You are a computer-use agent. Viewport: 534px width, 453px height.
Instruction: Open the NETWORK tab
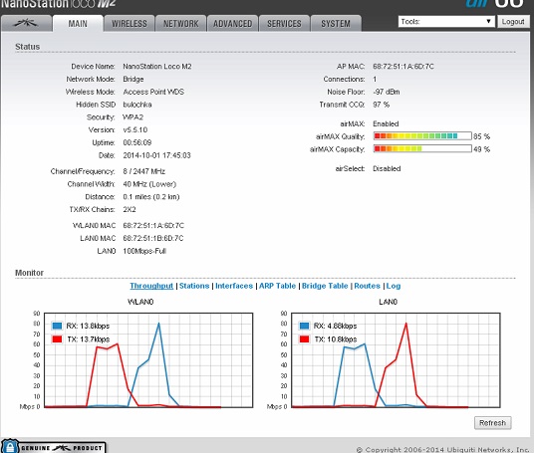[181, 24]
